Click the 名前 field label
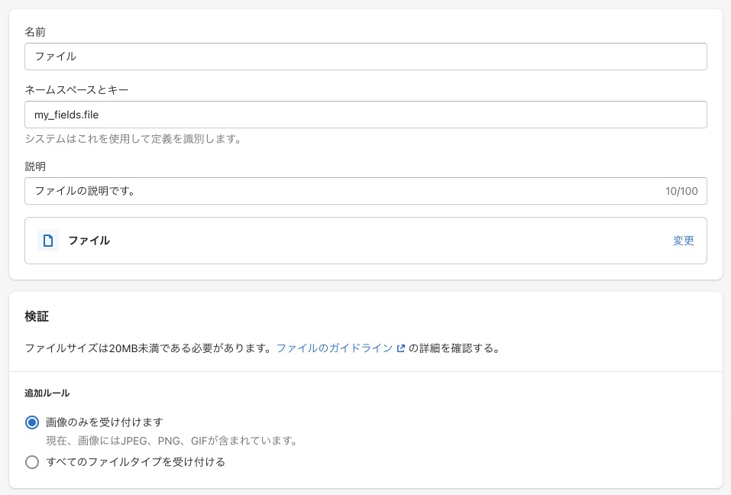 tap(35, 31)
